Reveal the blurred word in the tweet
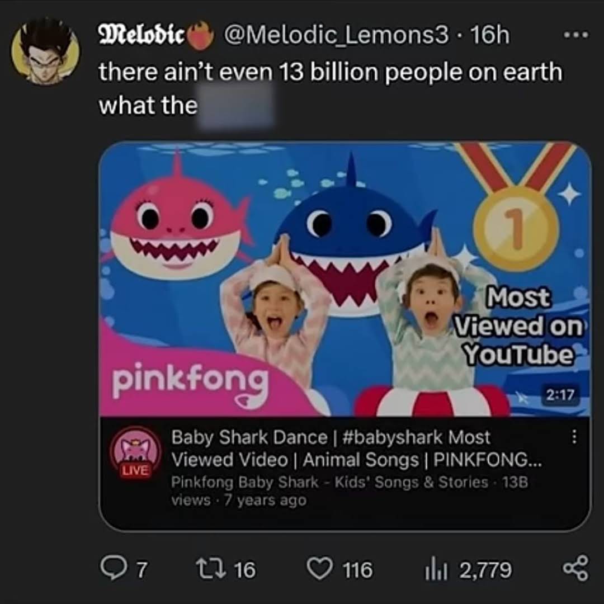The image size is (604, 604). (x=237, y=106)
